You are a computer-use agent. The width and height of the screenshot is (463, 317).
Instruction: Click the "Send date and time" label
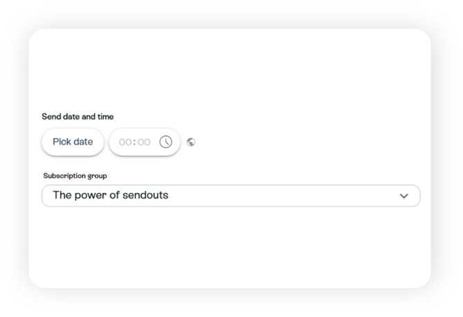[78, 116]
